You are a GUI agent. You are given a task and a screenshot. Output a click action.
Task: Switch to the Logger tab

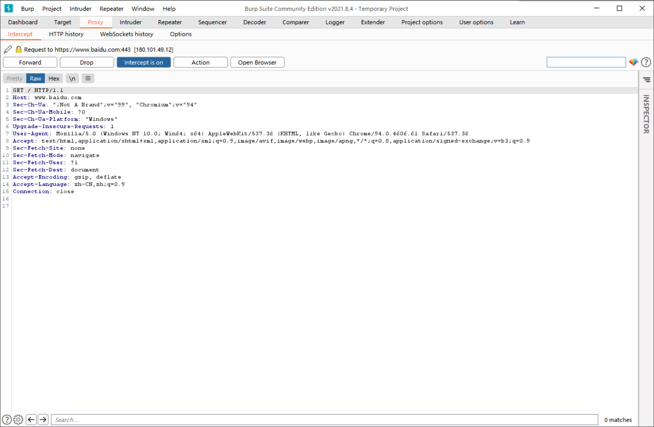(335, 22)
